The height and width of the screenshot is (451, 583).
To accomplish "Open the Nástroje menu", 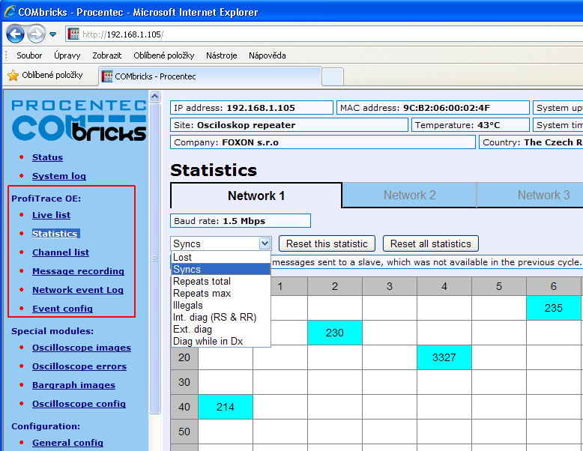I will 222,55.
